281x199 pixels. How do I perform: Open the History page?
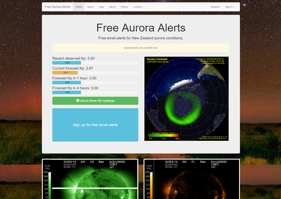tap(124, 7)
